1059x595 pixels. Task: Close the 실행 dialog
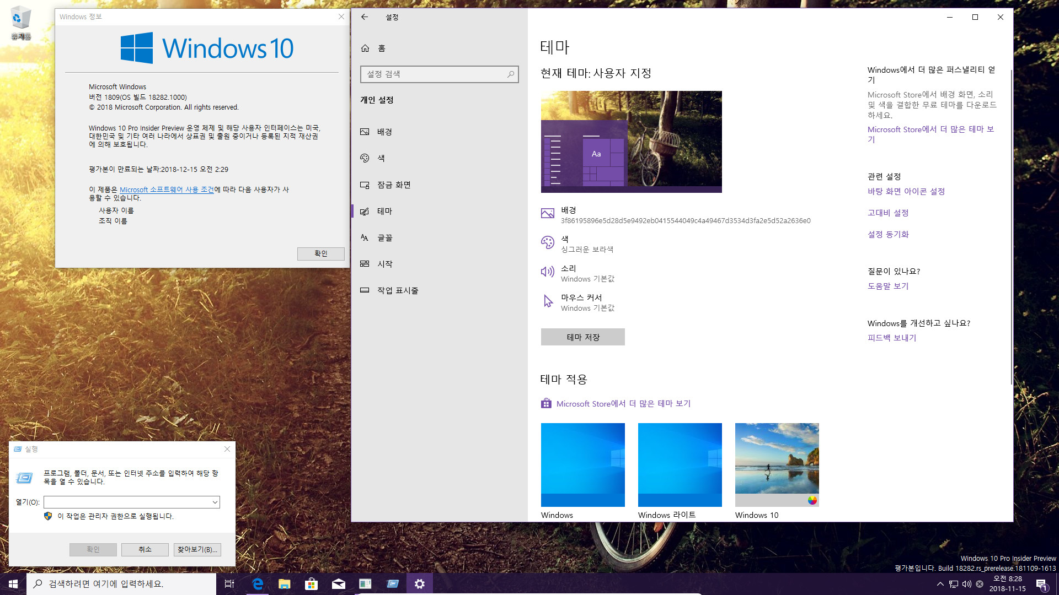(x=227, y=449)
